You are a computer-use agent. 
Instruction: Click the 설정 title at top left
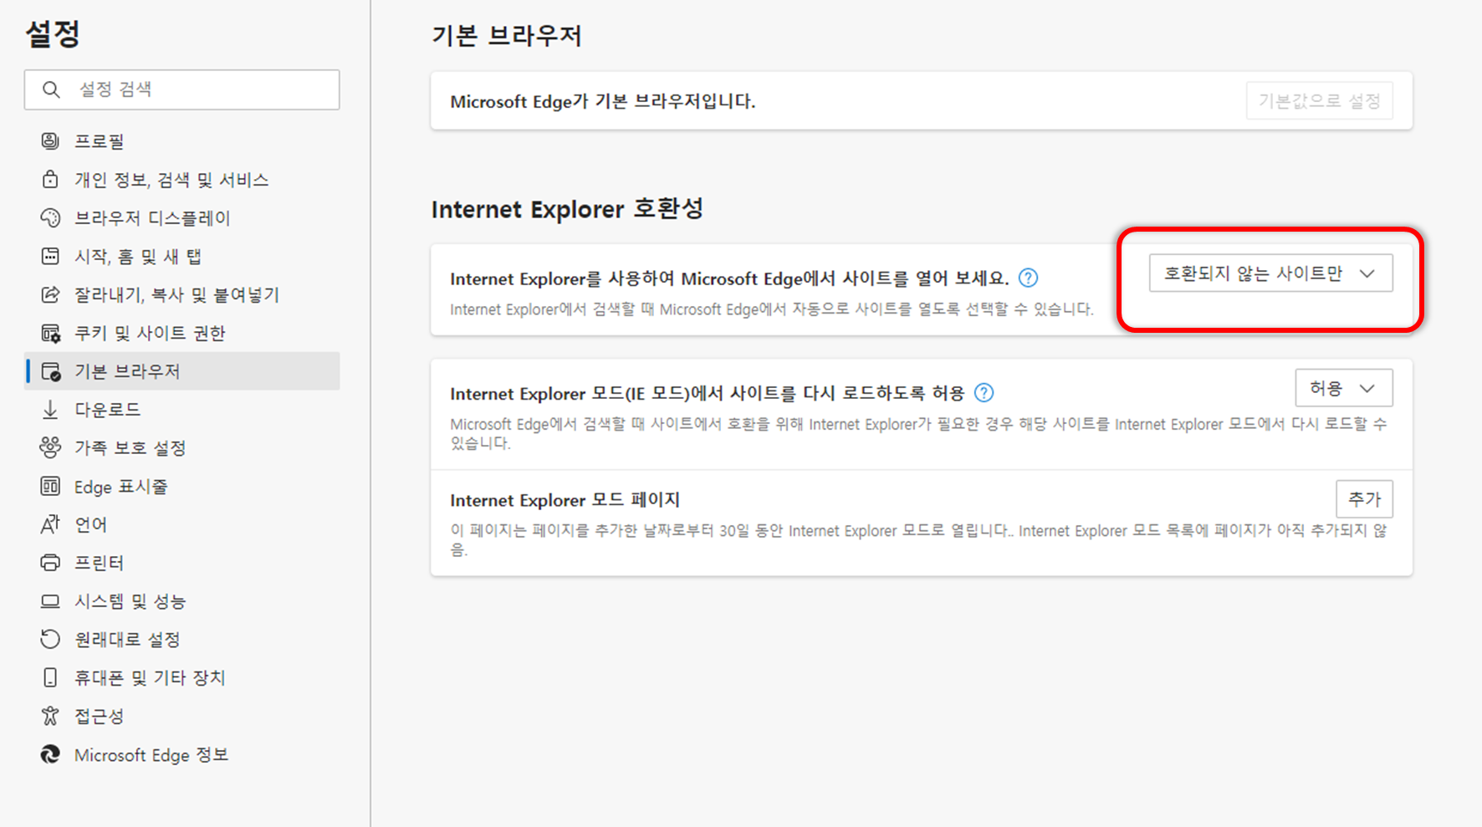(53, 33)
